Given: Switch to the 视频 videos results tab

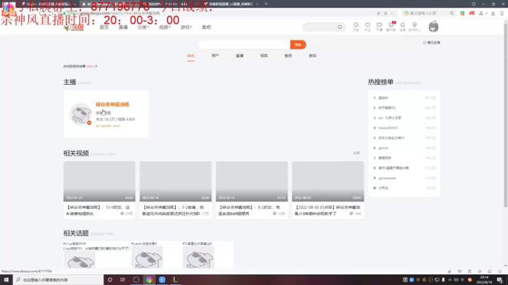Looking at the screenshot, I should click(x=264, y=56).
